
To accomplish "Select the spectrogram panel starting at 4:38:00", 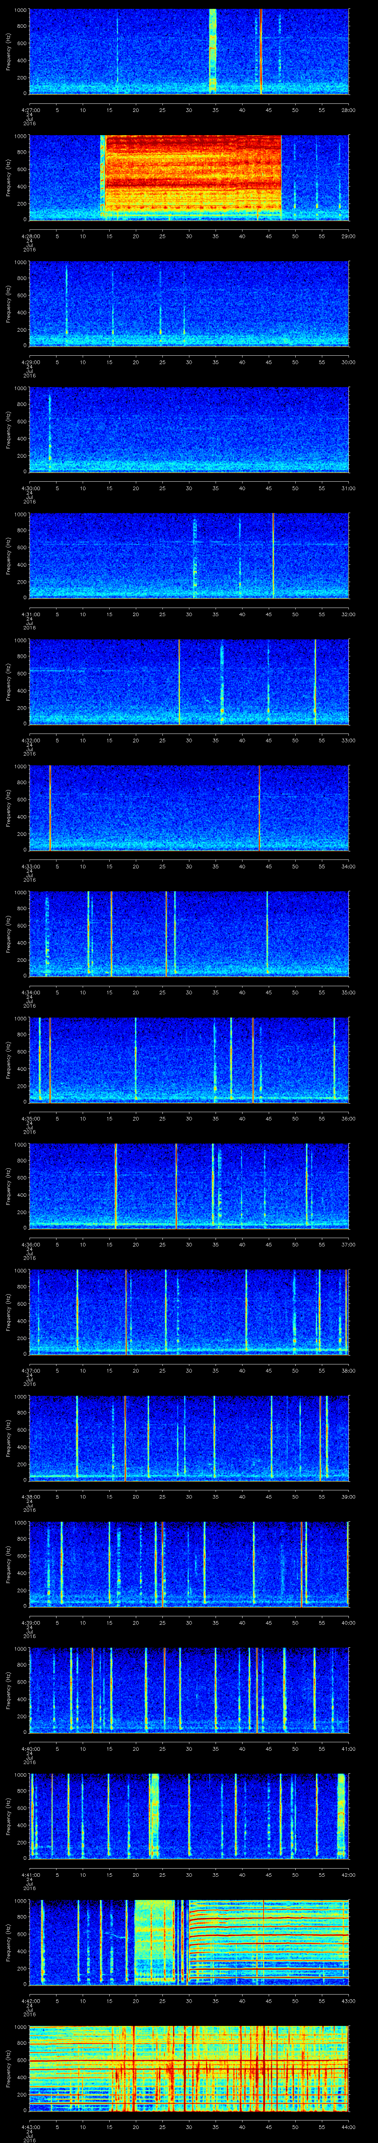I will pyautogui.click(x=189, y=1438).
